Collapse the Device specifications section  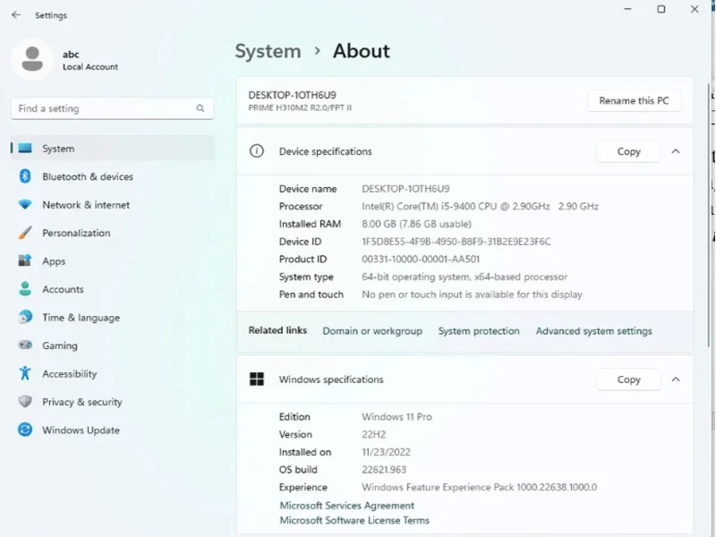click(676, 151)
